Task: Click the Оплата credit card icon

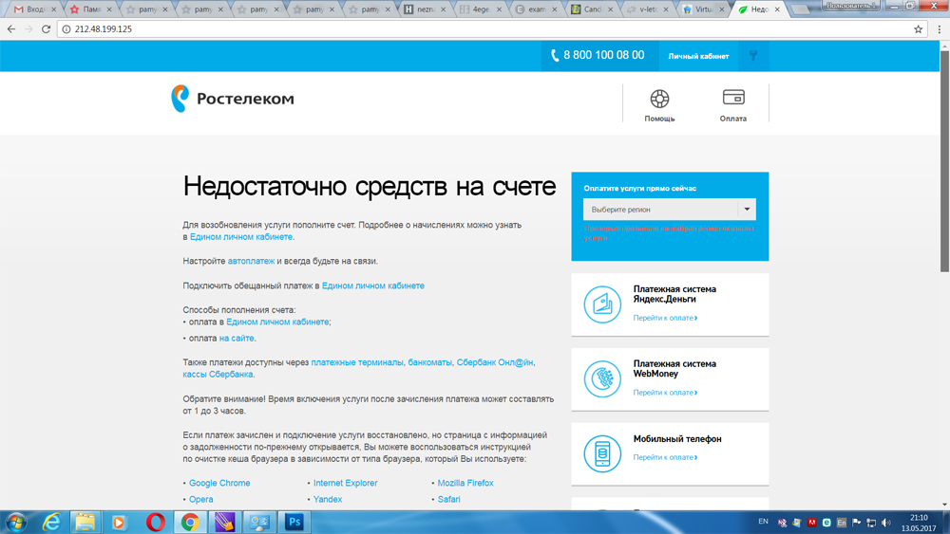Action: [732, 98]
